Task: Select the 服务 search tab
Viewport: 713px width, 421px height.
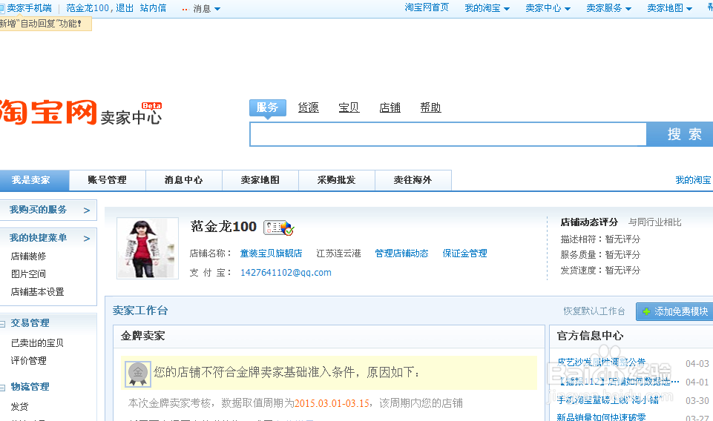Action: click(267, 107)
